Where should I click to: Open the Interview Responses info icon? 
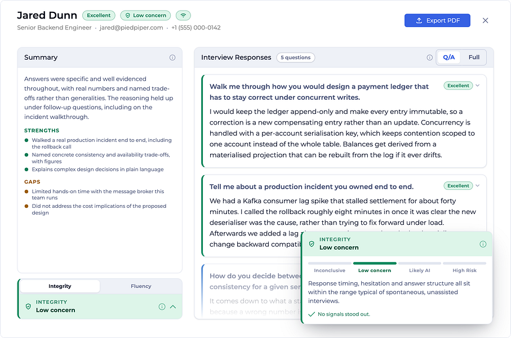[x=429, y=57]
